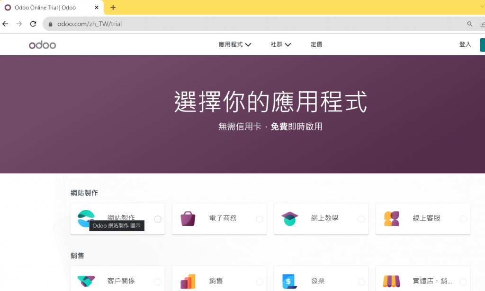The width and height of the screenshot is (485, 291).
Task: Click the 網上教學 card label
Action: (324, 218)
